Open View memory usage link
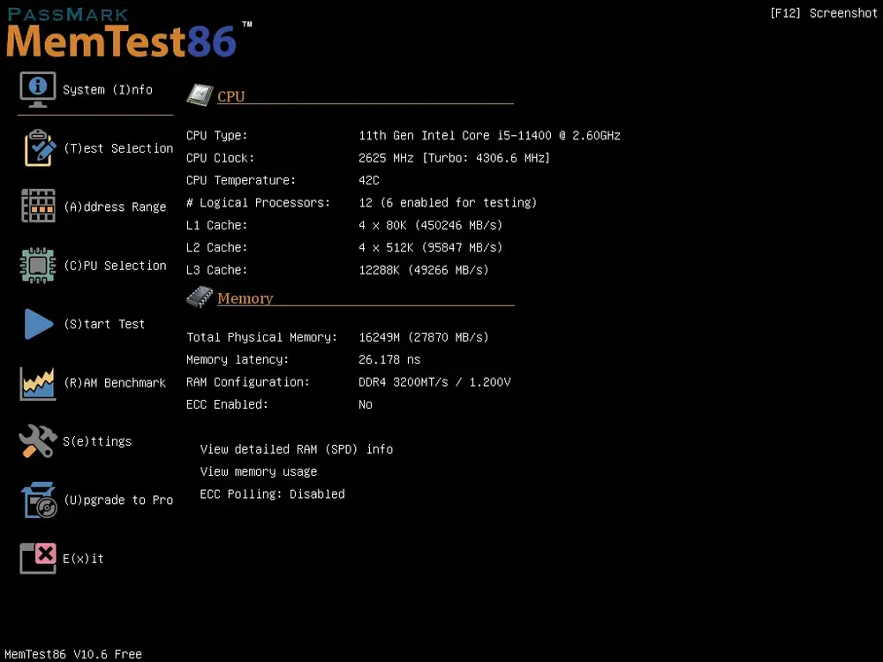The height and width of the screenshot is (662, 883). [259, 471]
